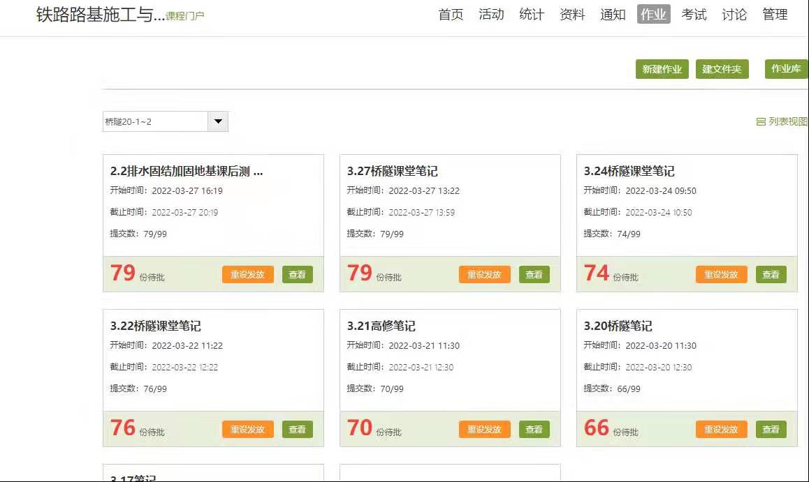Open the 作业库 homework library

(786, 69)
